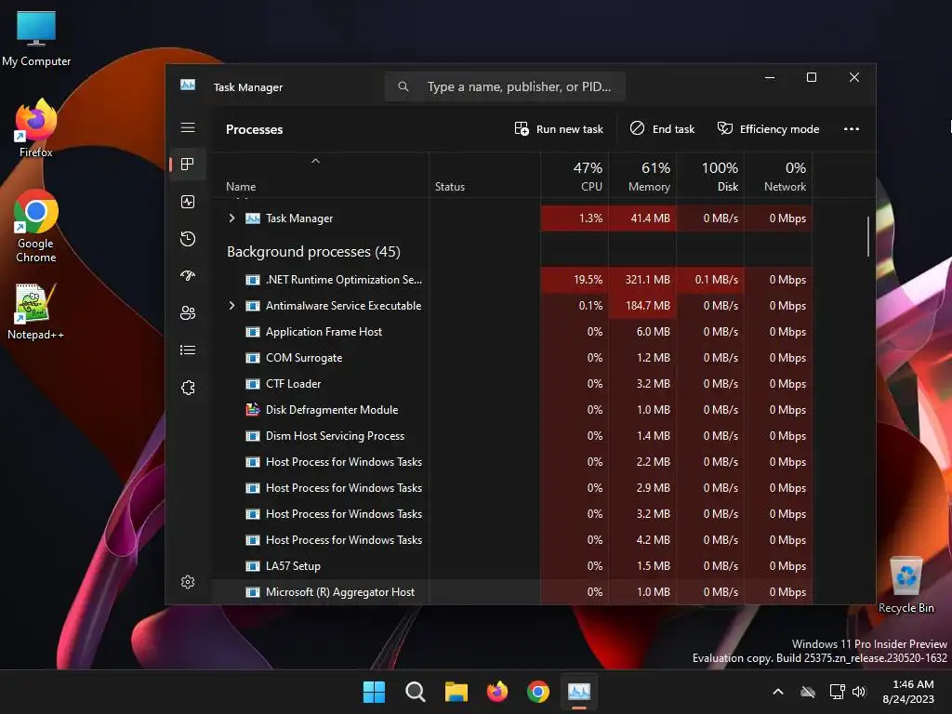Screen dimensions: 952x714
Task: Click the End task button
Action: (662, 128)
